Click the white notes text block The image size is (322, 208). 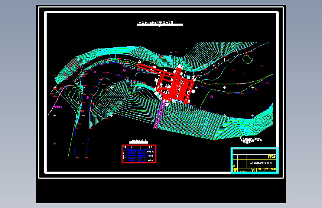[x=251, y=140]
